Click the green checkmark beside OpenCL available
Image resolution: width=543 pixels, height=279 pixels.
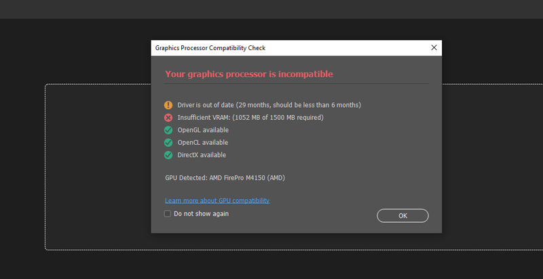[x=168, y=142]
